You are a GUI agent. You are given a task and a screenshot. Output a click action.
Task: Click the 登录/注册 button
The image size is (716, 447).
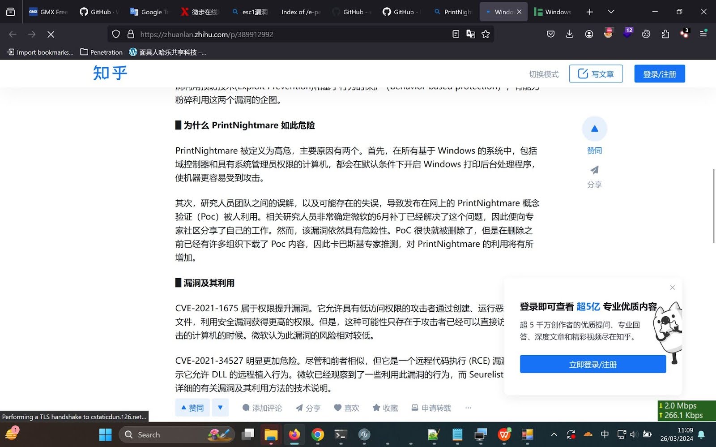pyautogui.click(x=659, y=73)
